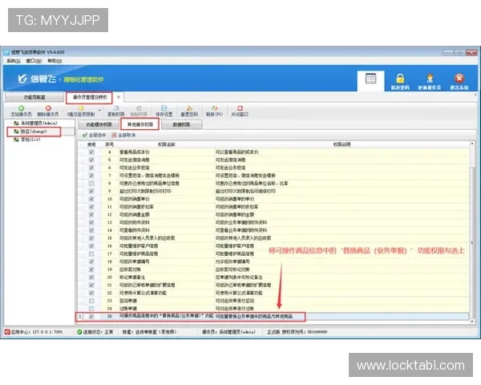Screen dimensions: 481x385
Task: Click the 退出系统 red exit icon
Action: coord(459,79)
